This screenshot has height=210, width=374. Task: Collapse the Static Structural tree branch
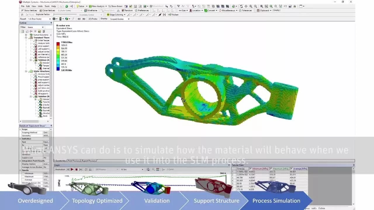point(26,71)
